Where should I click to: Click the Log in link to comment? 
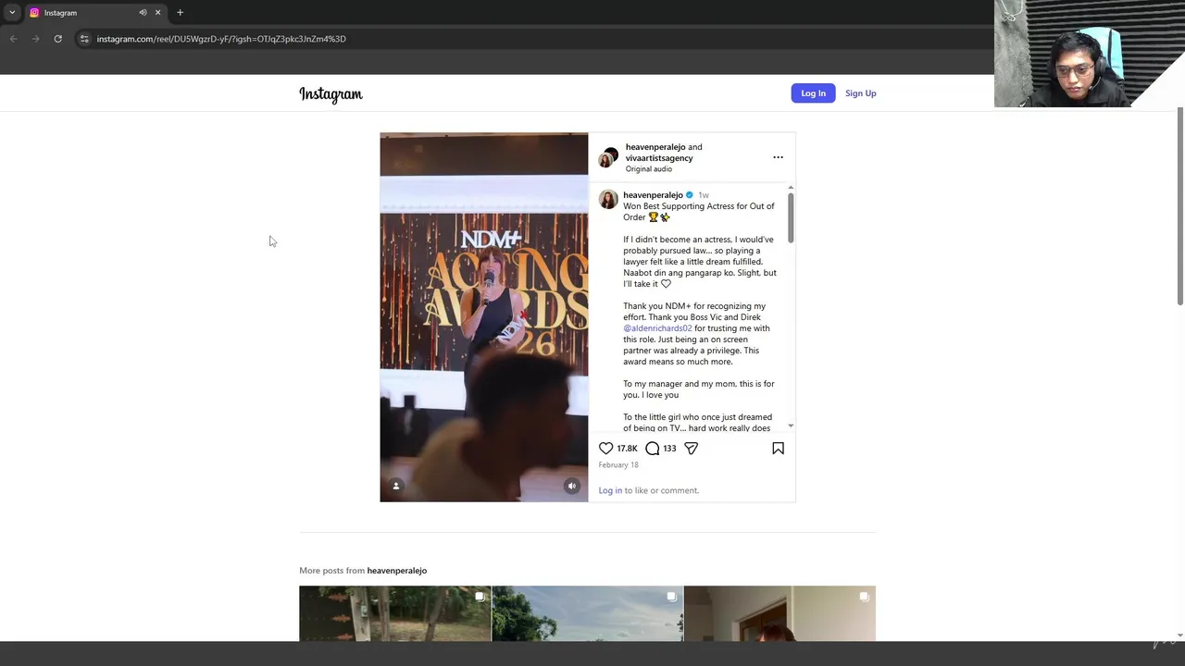tap(610, 490)
